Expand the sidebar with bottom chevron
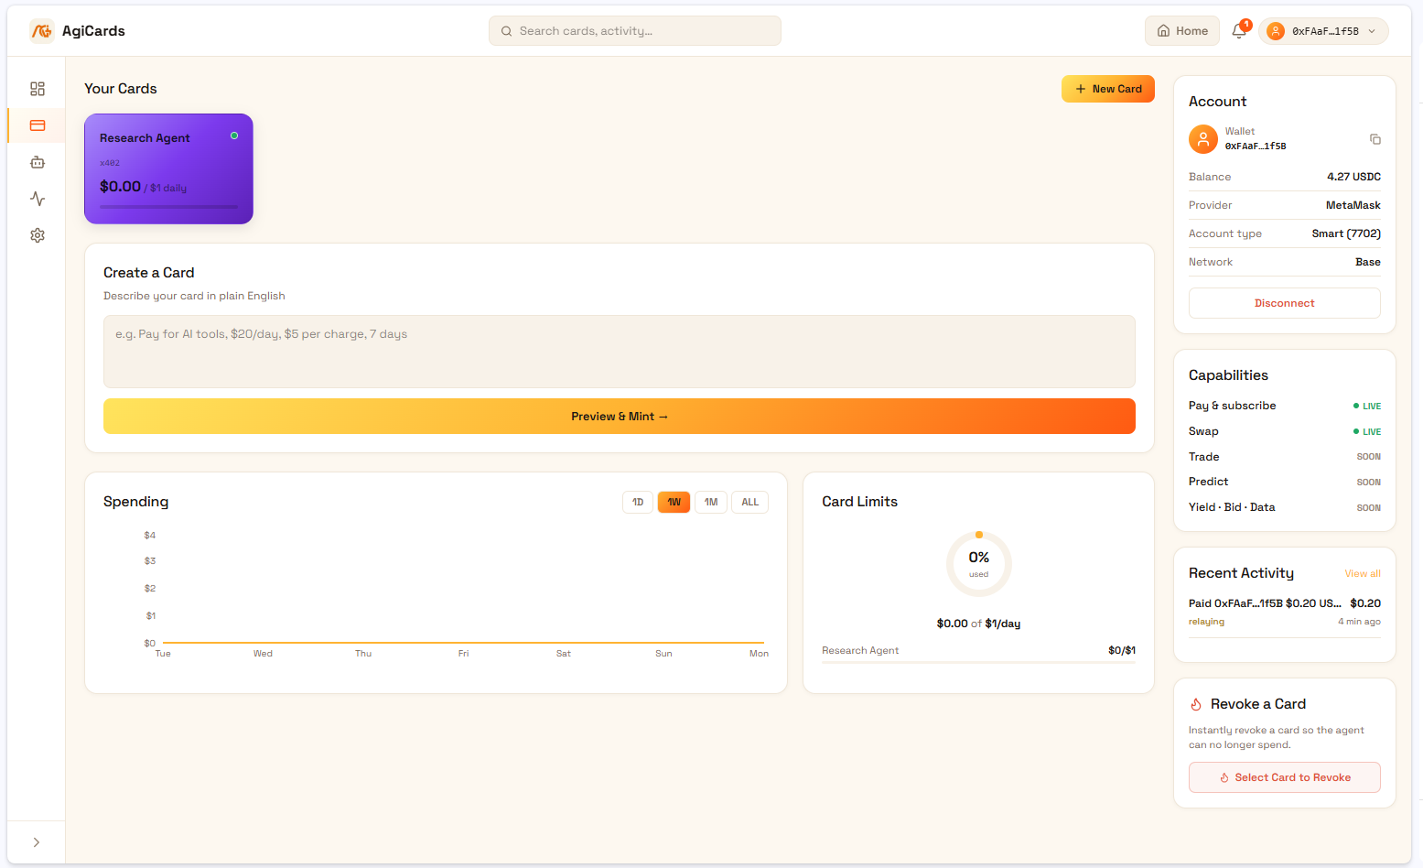This screenshot has width=1423, height=868. 37,842
